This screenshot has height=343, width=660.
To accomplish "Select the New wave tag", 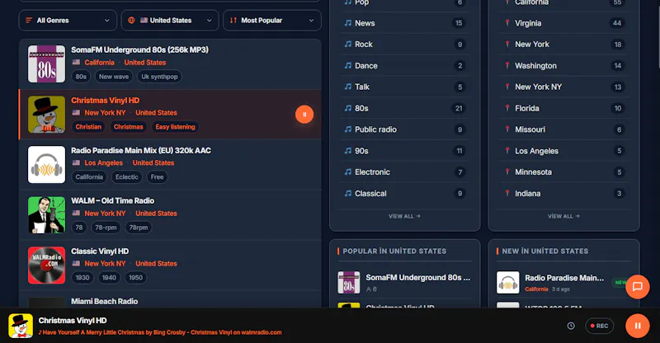I will pyautogui.click(x=114, y=77).
